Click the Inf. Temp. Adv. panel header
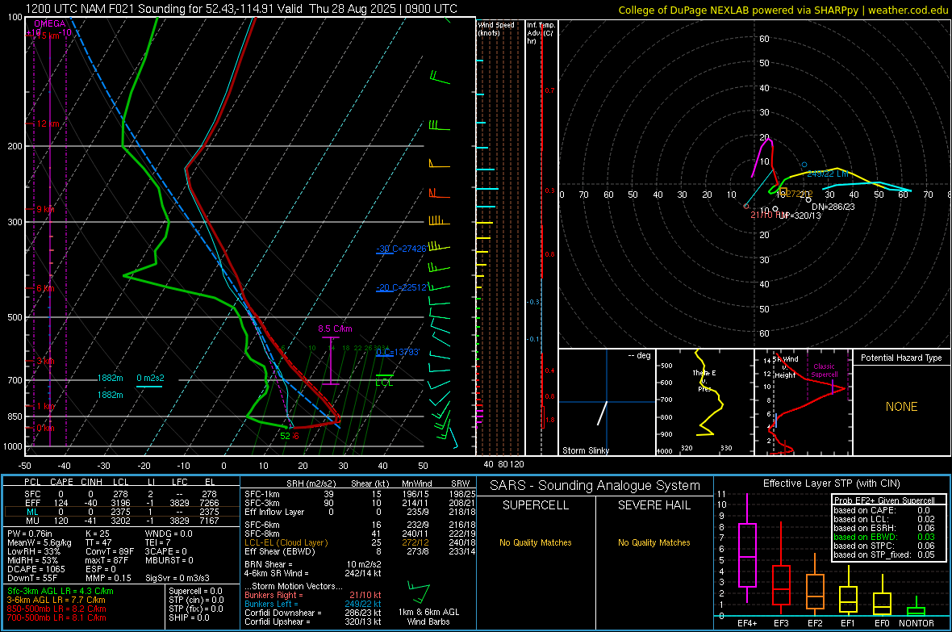Screen dimensions: 952x632 click(x=540, y=33)
